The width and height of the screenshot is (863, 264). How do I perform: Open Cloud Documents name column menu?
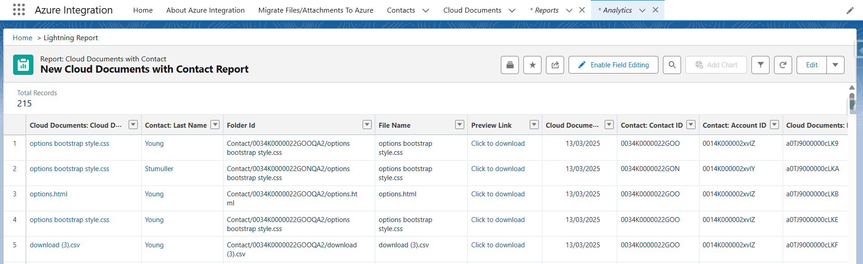133,125
